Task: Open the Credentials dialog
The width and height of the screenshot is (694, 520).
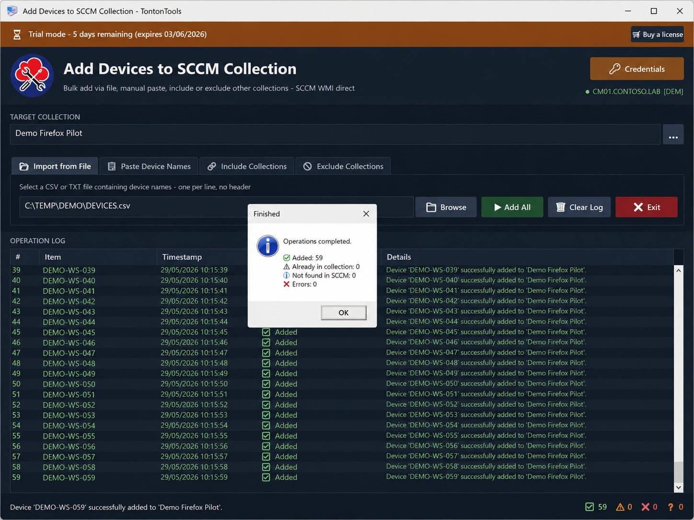Action: pos(636,69)
